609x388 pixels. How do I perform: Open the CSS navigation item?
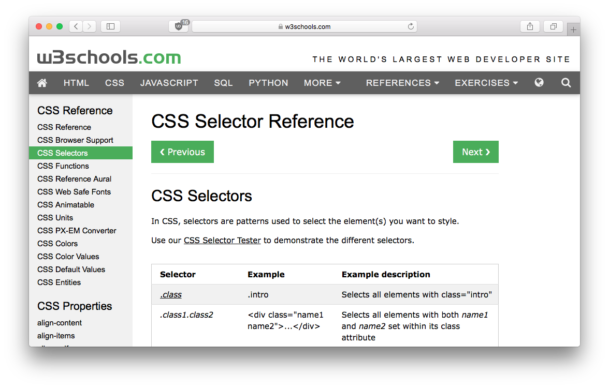tap(114, 83)
